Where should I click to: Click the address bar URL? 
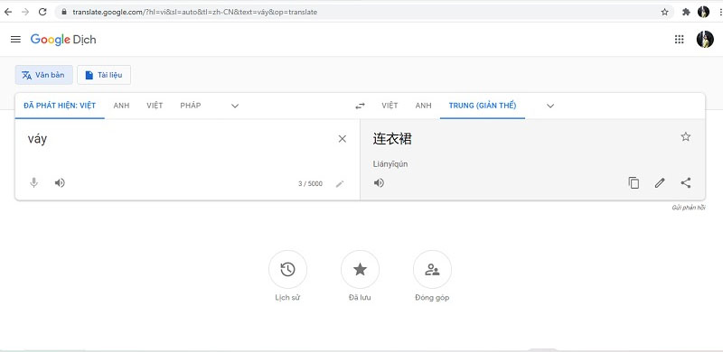click(195, 12)
